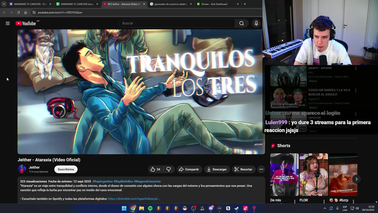
Task: Go back in browser history
Action: (4, 12)
